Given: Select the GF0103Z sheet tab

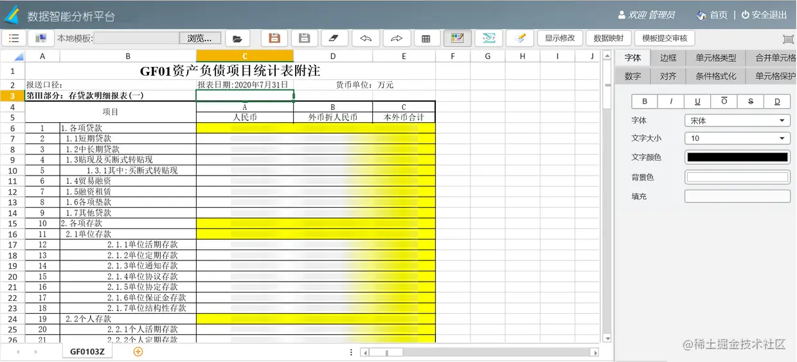Looking at the screenshot, I should [87, 352].
